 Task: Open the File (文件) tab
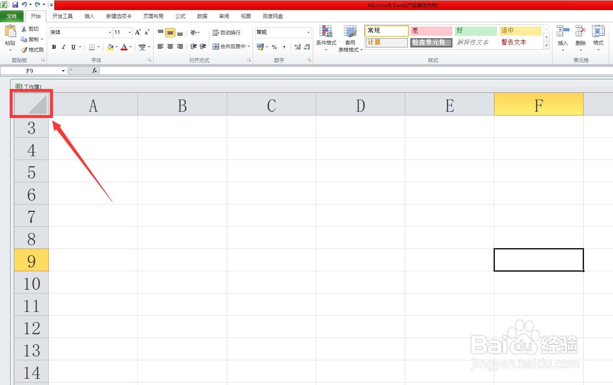click(12, 16)
